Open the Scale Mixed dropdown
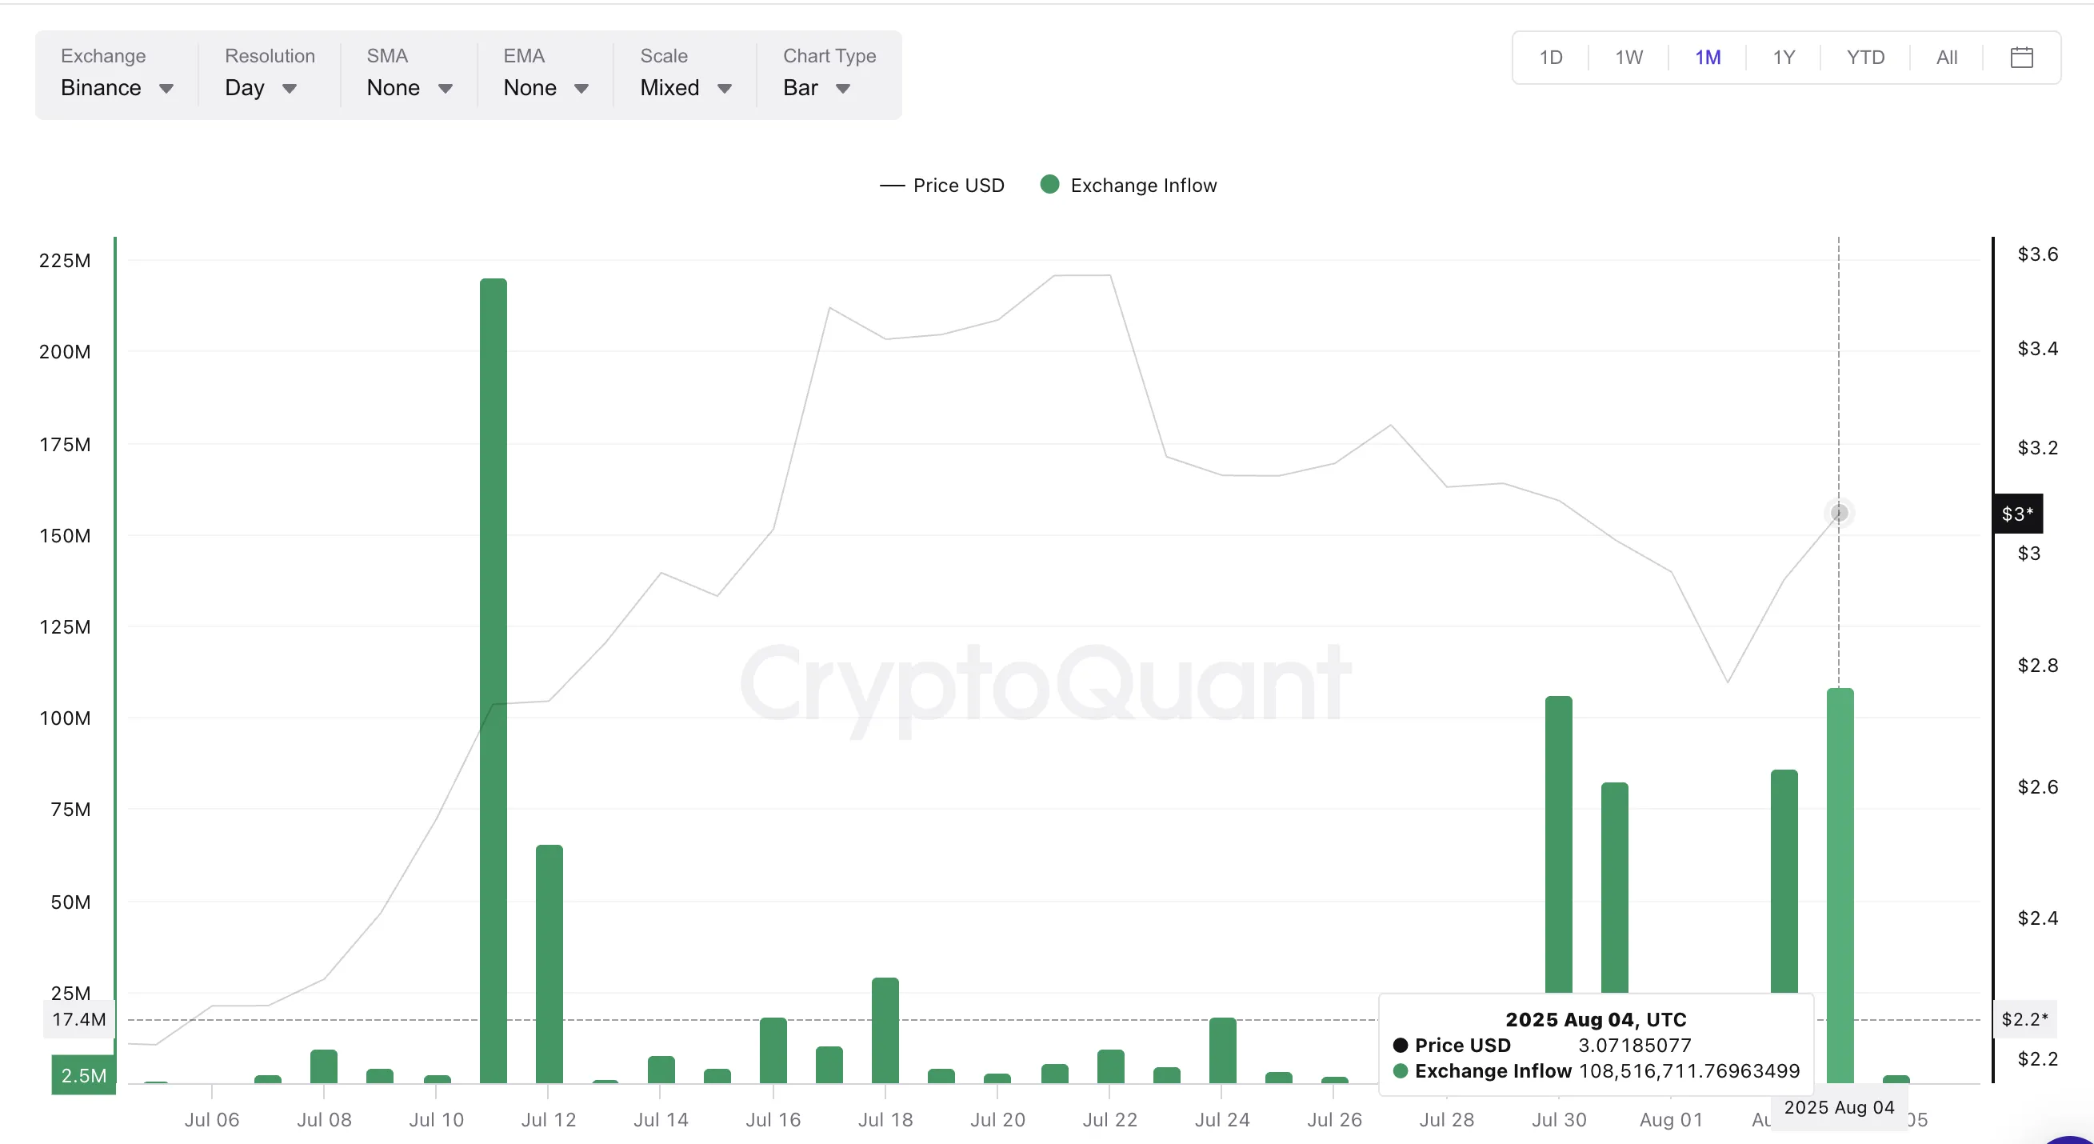This screenshot has width=2094, height=1144. (685, 88)
